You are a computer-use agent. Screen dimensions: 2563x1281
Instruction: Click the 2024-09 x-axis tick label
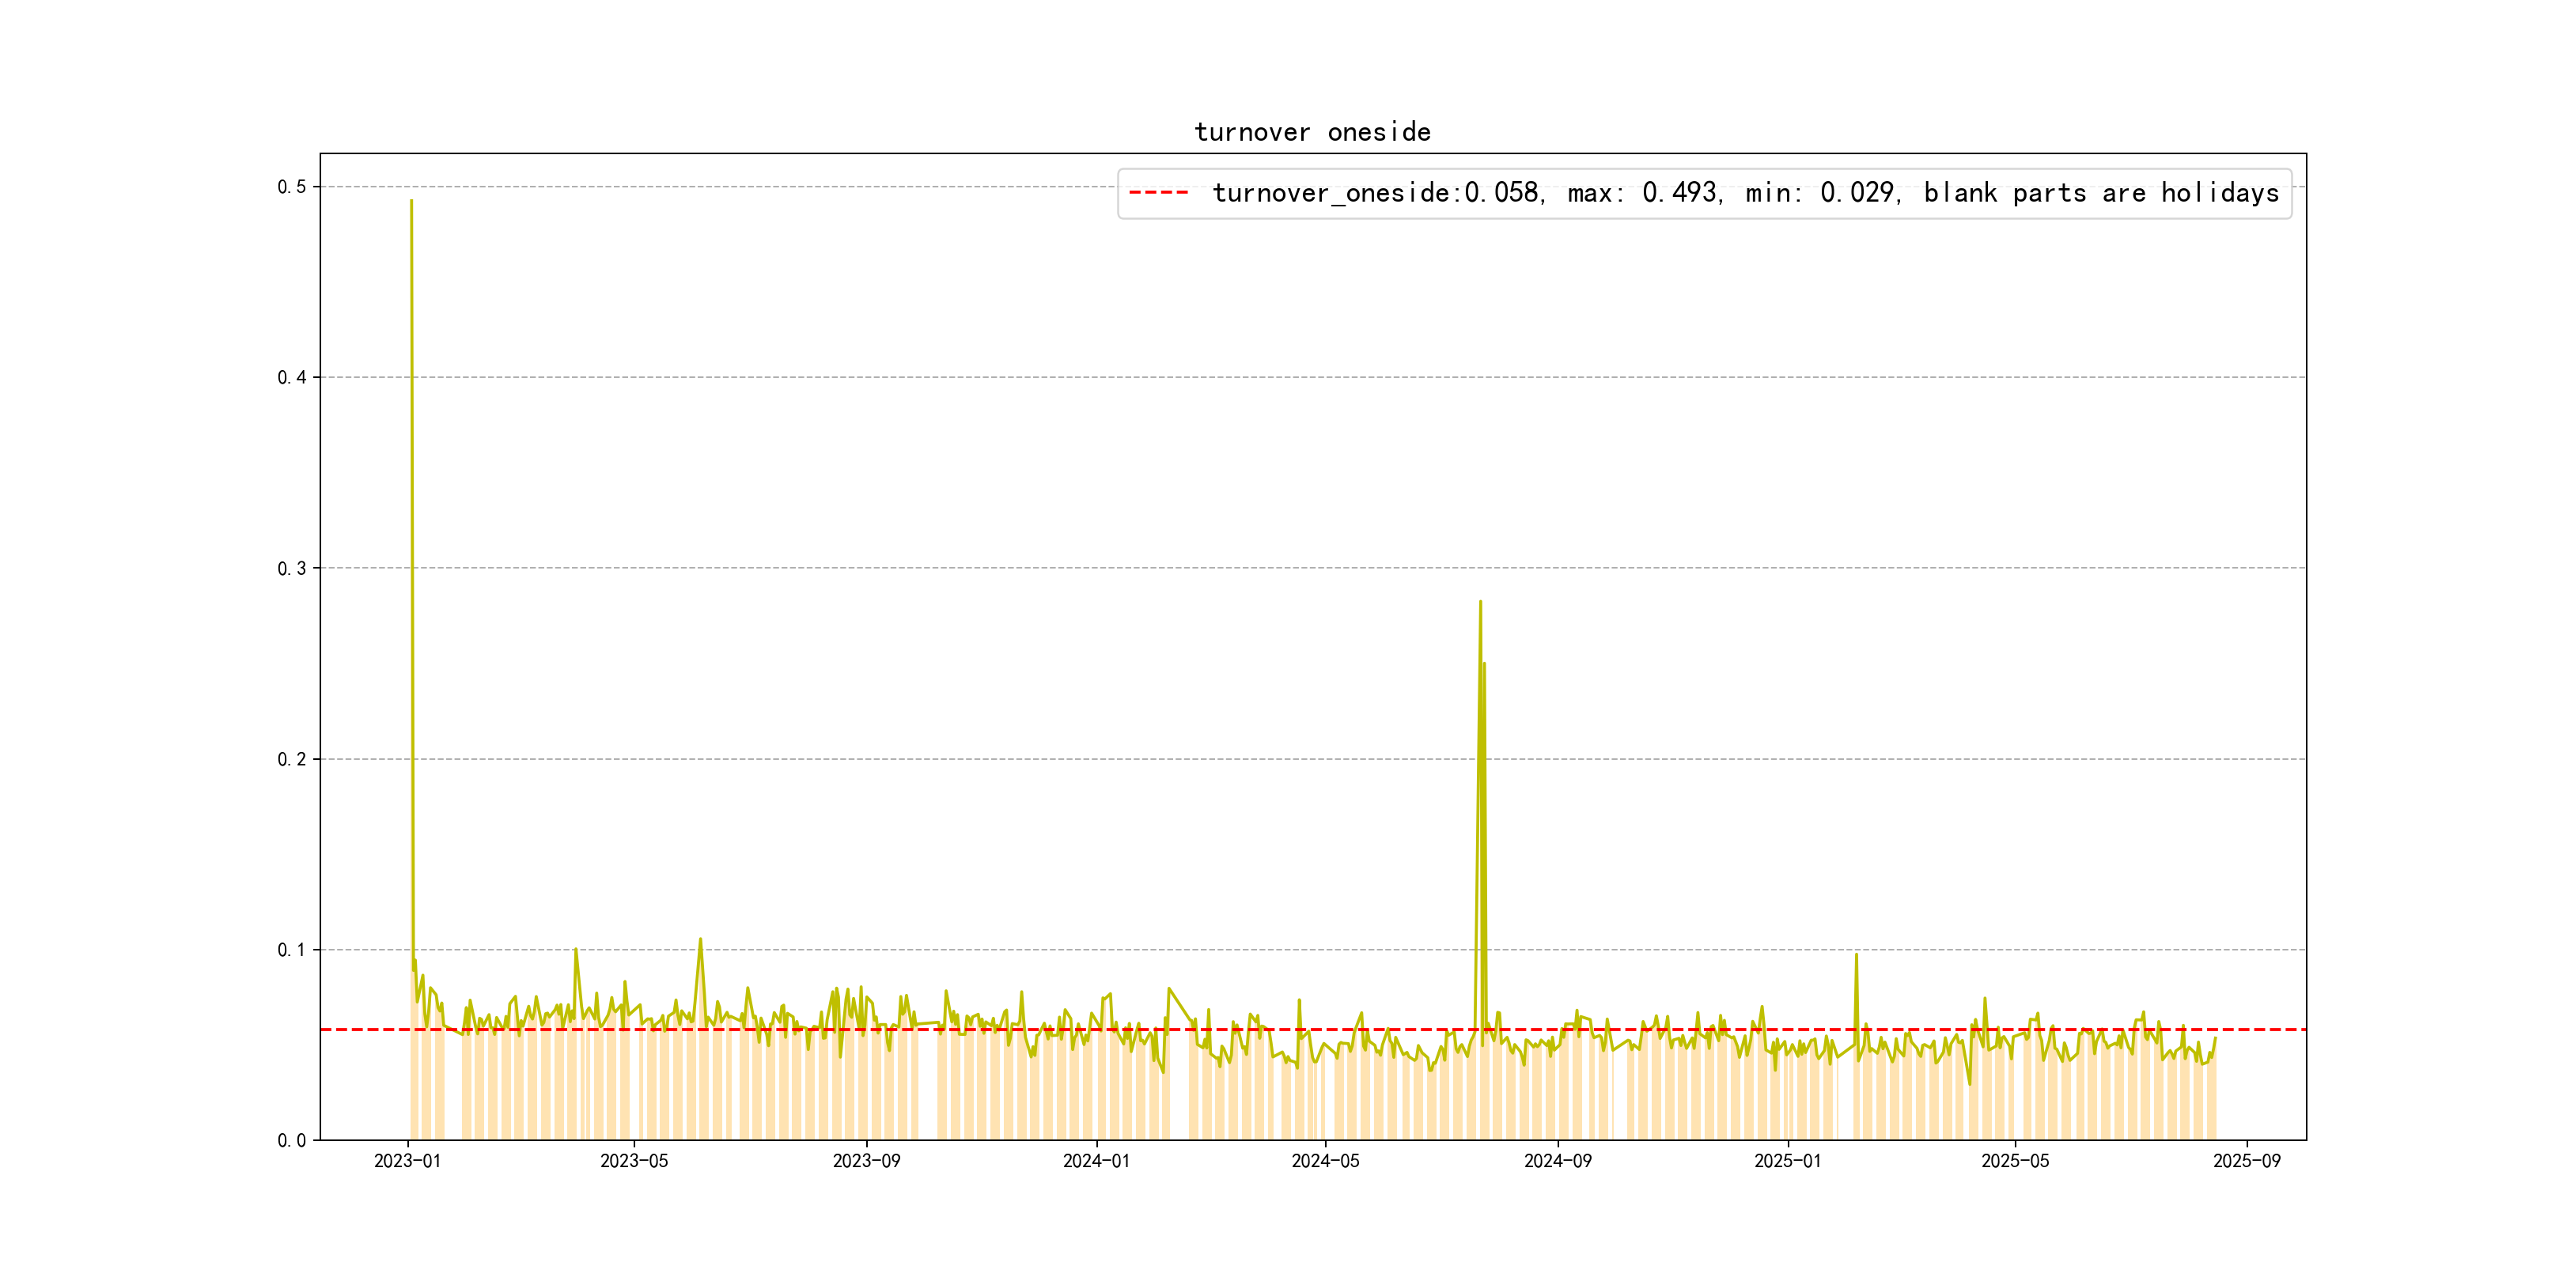pos(1557,1162)
